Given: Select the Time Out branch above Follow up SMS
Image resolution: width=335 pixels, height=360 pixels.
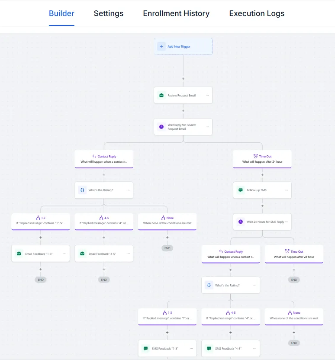Looking at the screenshot, I should (262, 159).
